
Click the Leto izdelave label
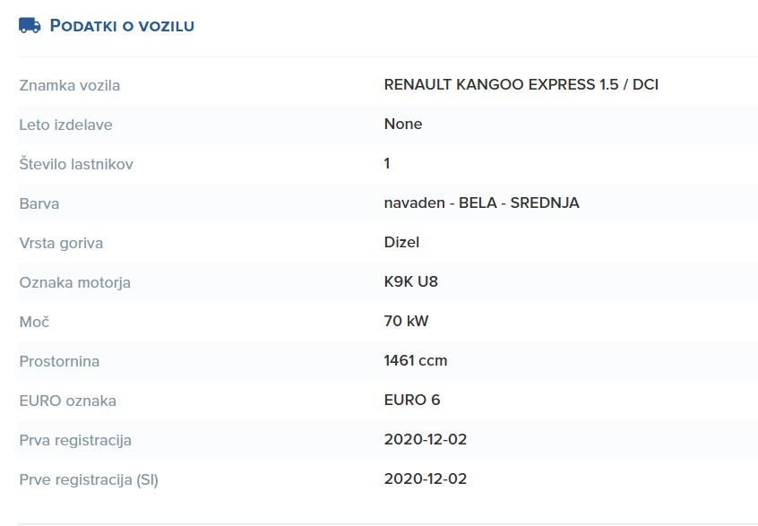click(65, 125)
